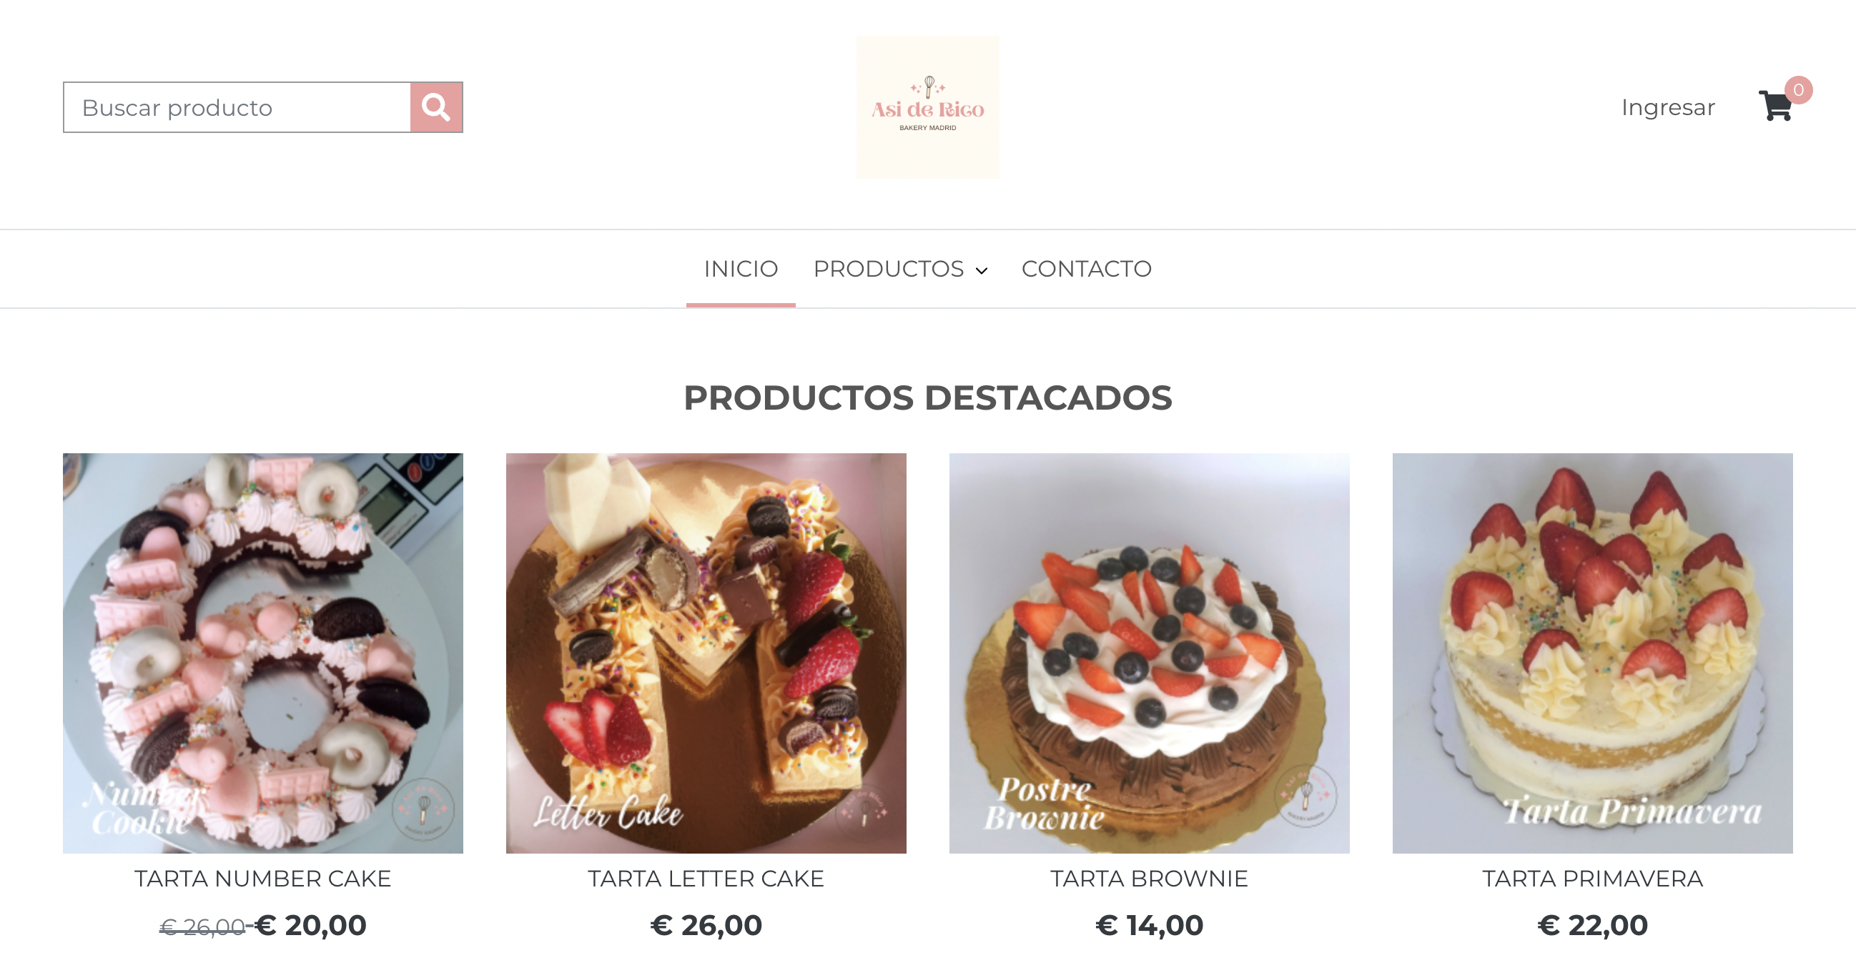Open the CONTACTO menu item
Viewport: 1856px width, 978px height.
click(x=1087, y=269)
